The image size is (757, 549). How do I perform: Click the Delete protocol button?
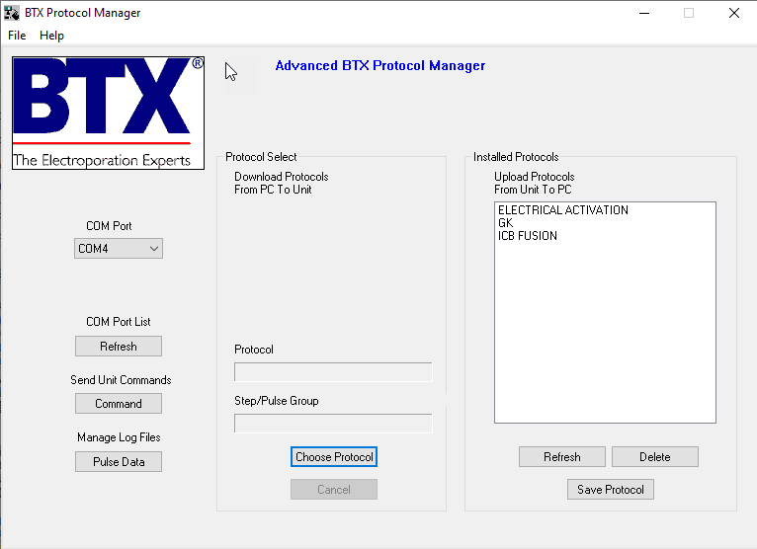click(x=654, y=457)
